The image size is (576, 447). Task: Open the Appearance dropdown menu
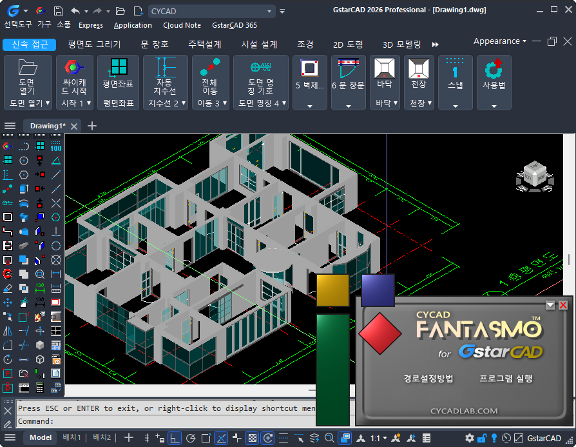(500, 41)
